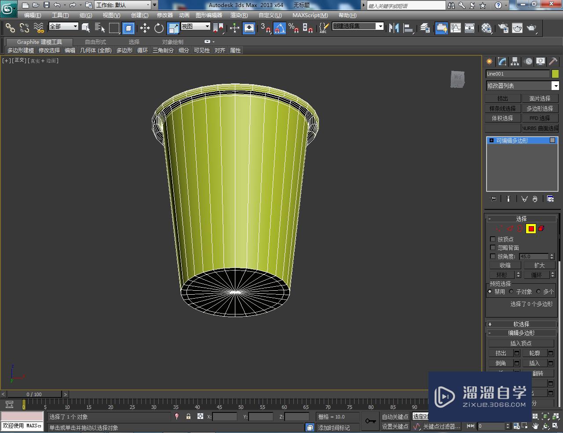The image size is (563, 433).
Task: Open the Utilities panel tab
Action: tap(553, 61)
